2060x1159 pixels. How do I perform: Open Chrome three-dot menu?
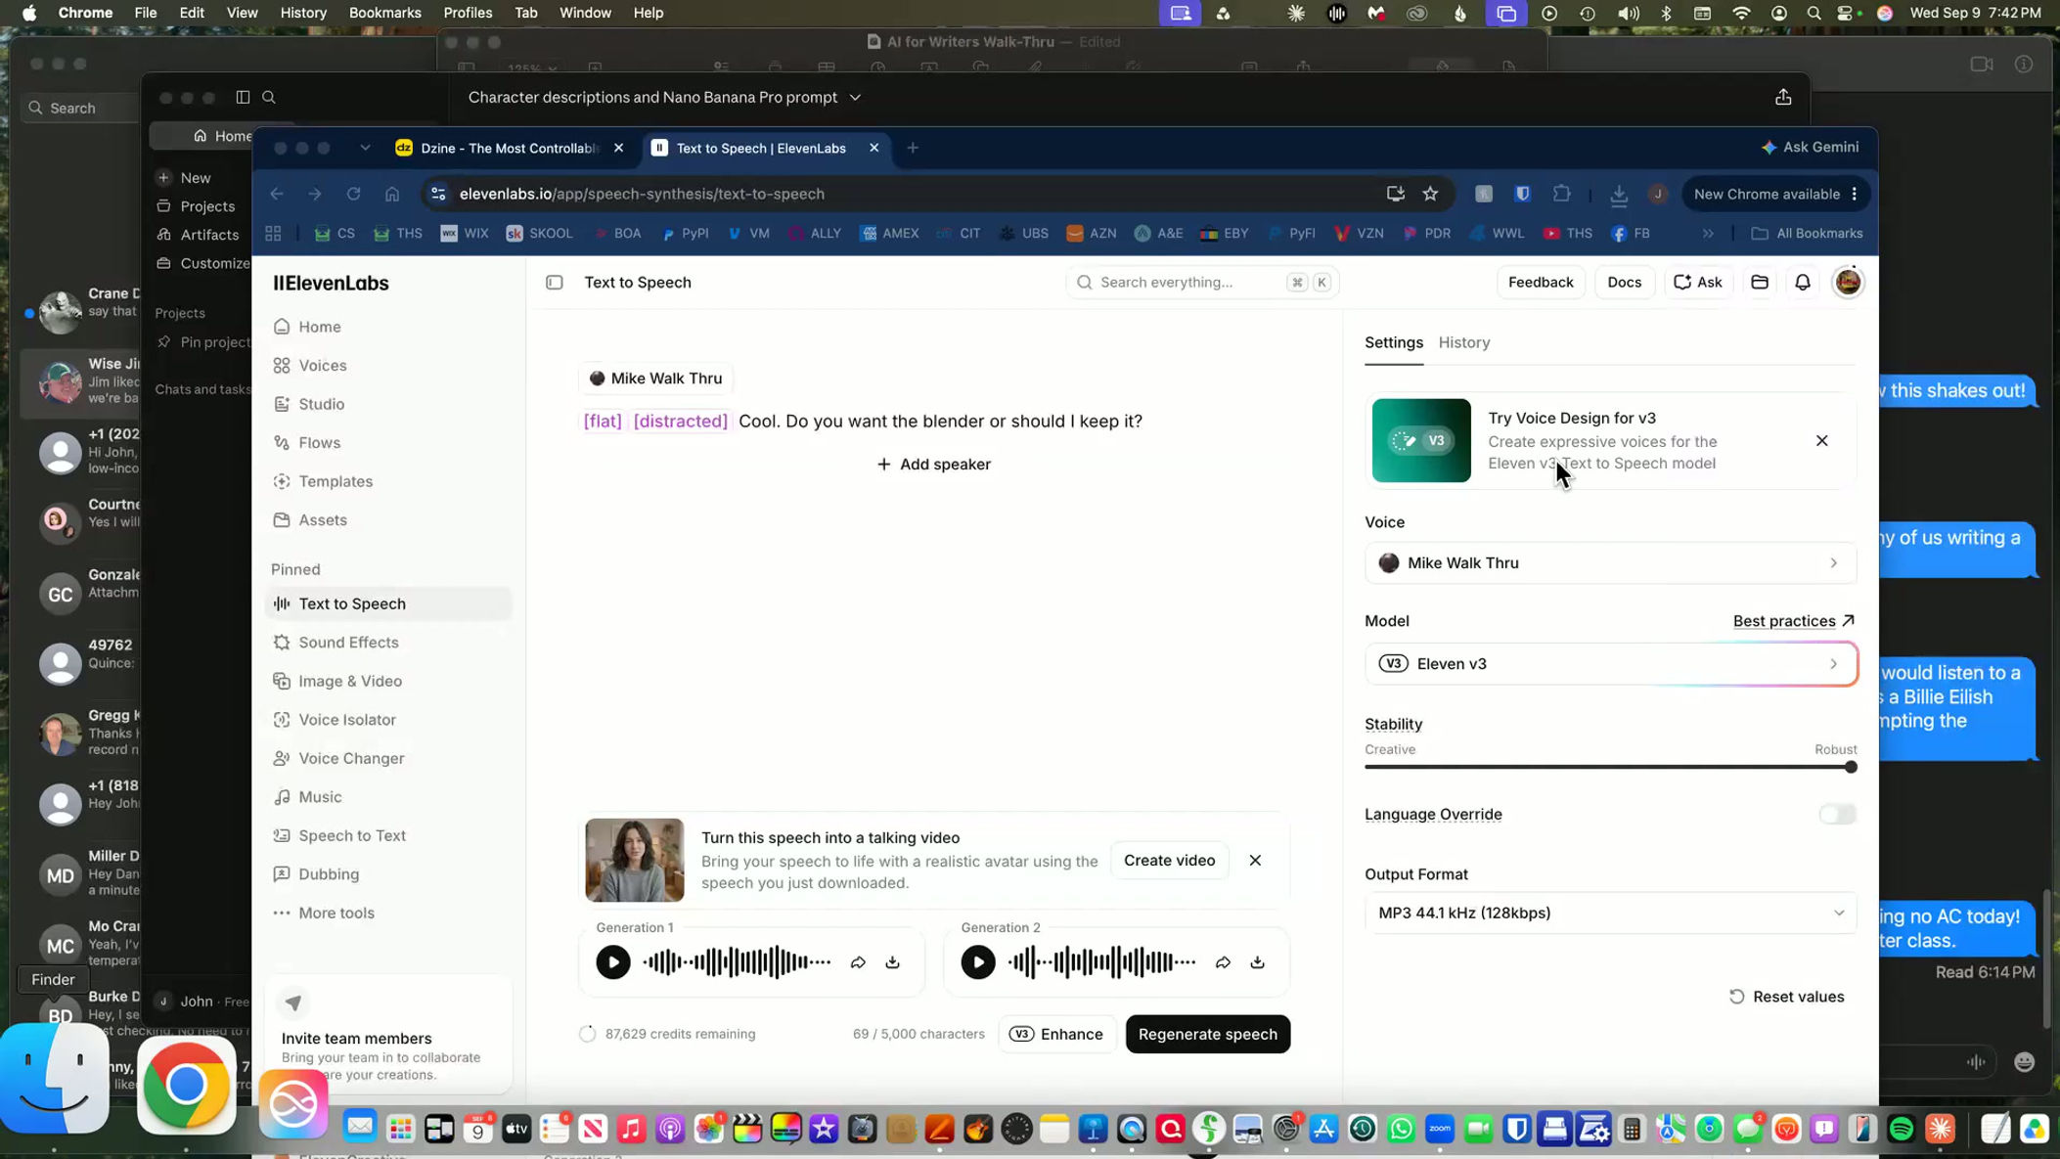click(1854, 194)
